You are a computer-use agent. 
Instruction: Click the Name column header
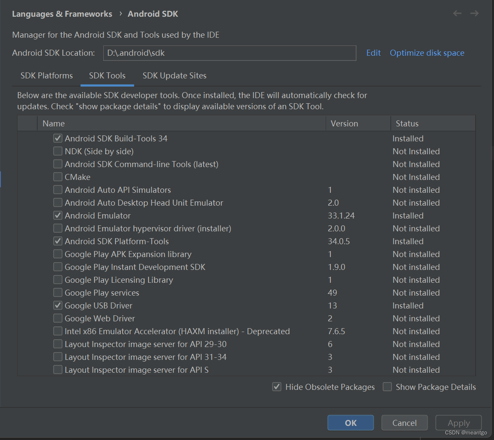[x=182, y=123]
